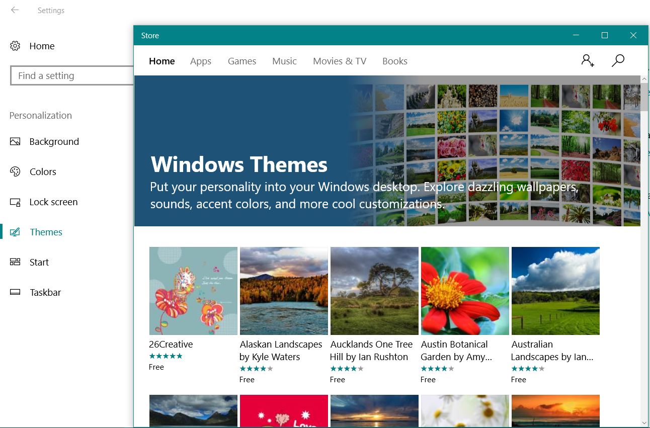Click Aucklands One Tree Hill title text
This screenshot has width=650, height=428.
pyautogui.click(x=371, y=351)
